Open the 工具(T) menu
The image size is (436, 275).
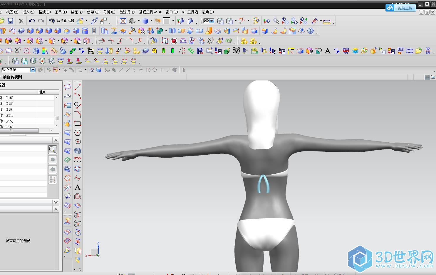click(x=61, y=12)
